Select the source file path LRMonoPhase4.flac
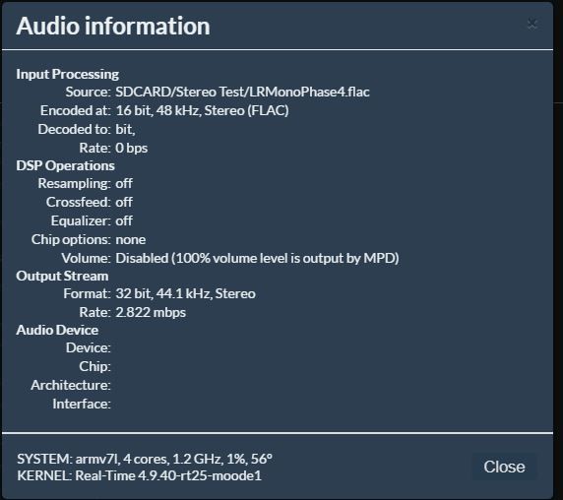This screenshot has width=563, height=500. tap(242, 92)
